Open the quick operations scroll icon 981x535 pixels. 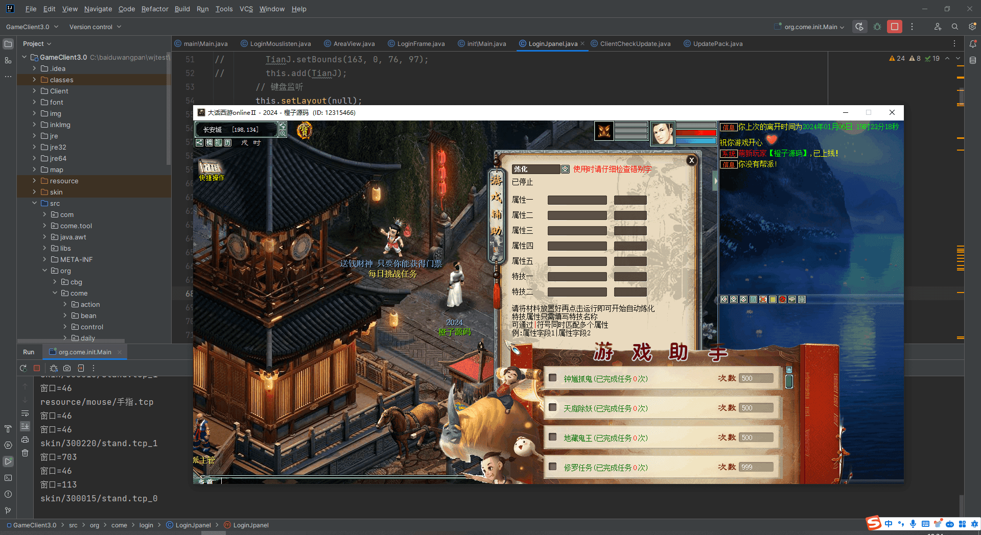[x=210, y=167]
